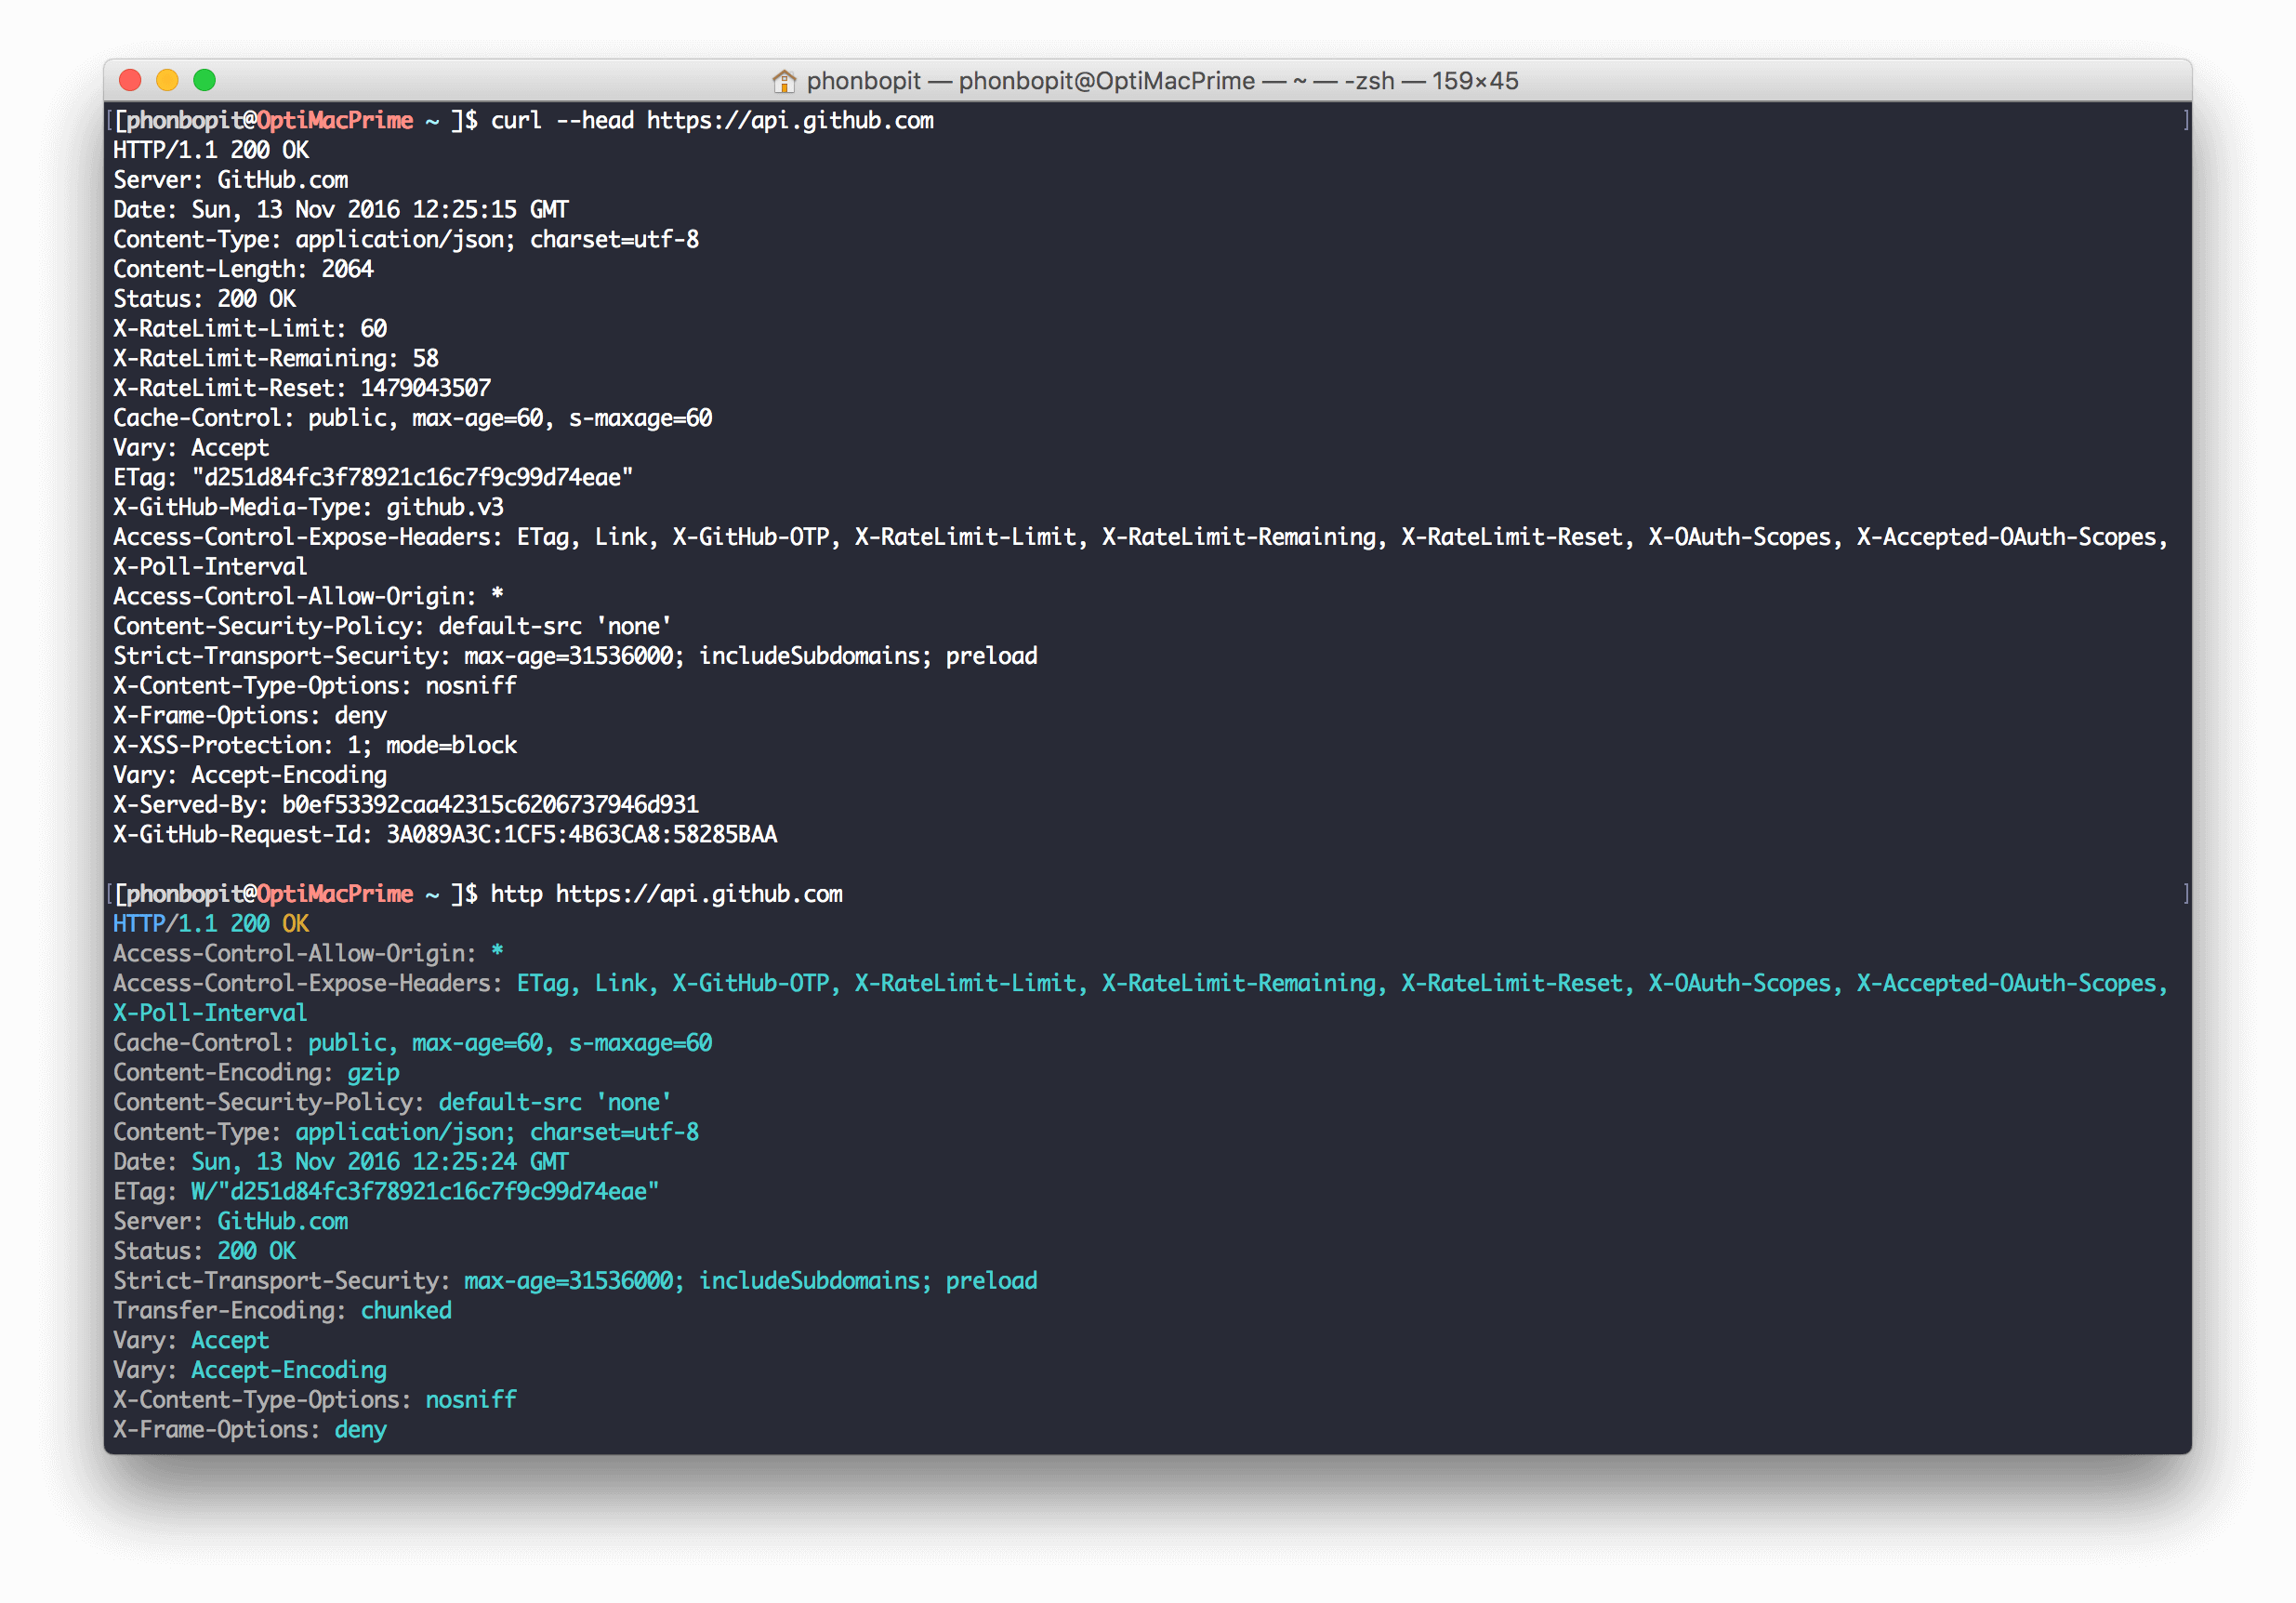The width and height of the screenshot is (2296, 1603).
Task: Click the home folder icon in title bar
Action: click(784, 81)
